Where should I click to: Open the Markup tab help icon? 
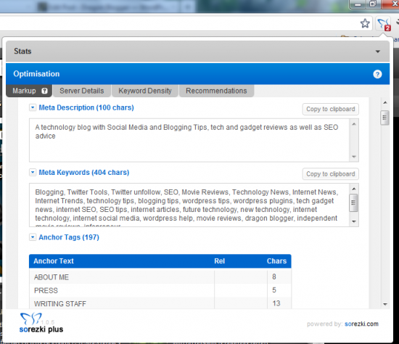44,91
